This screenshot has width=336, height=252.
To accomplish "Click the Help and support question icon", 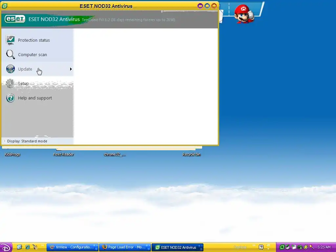I will 10,98.
